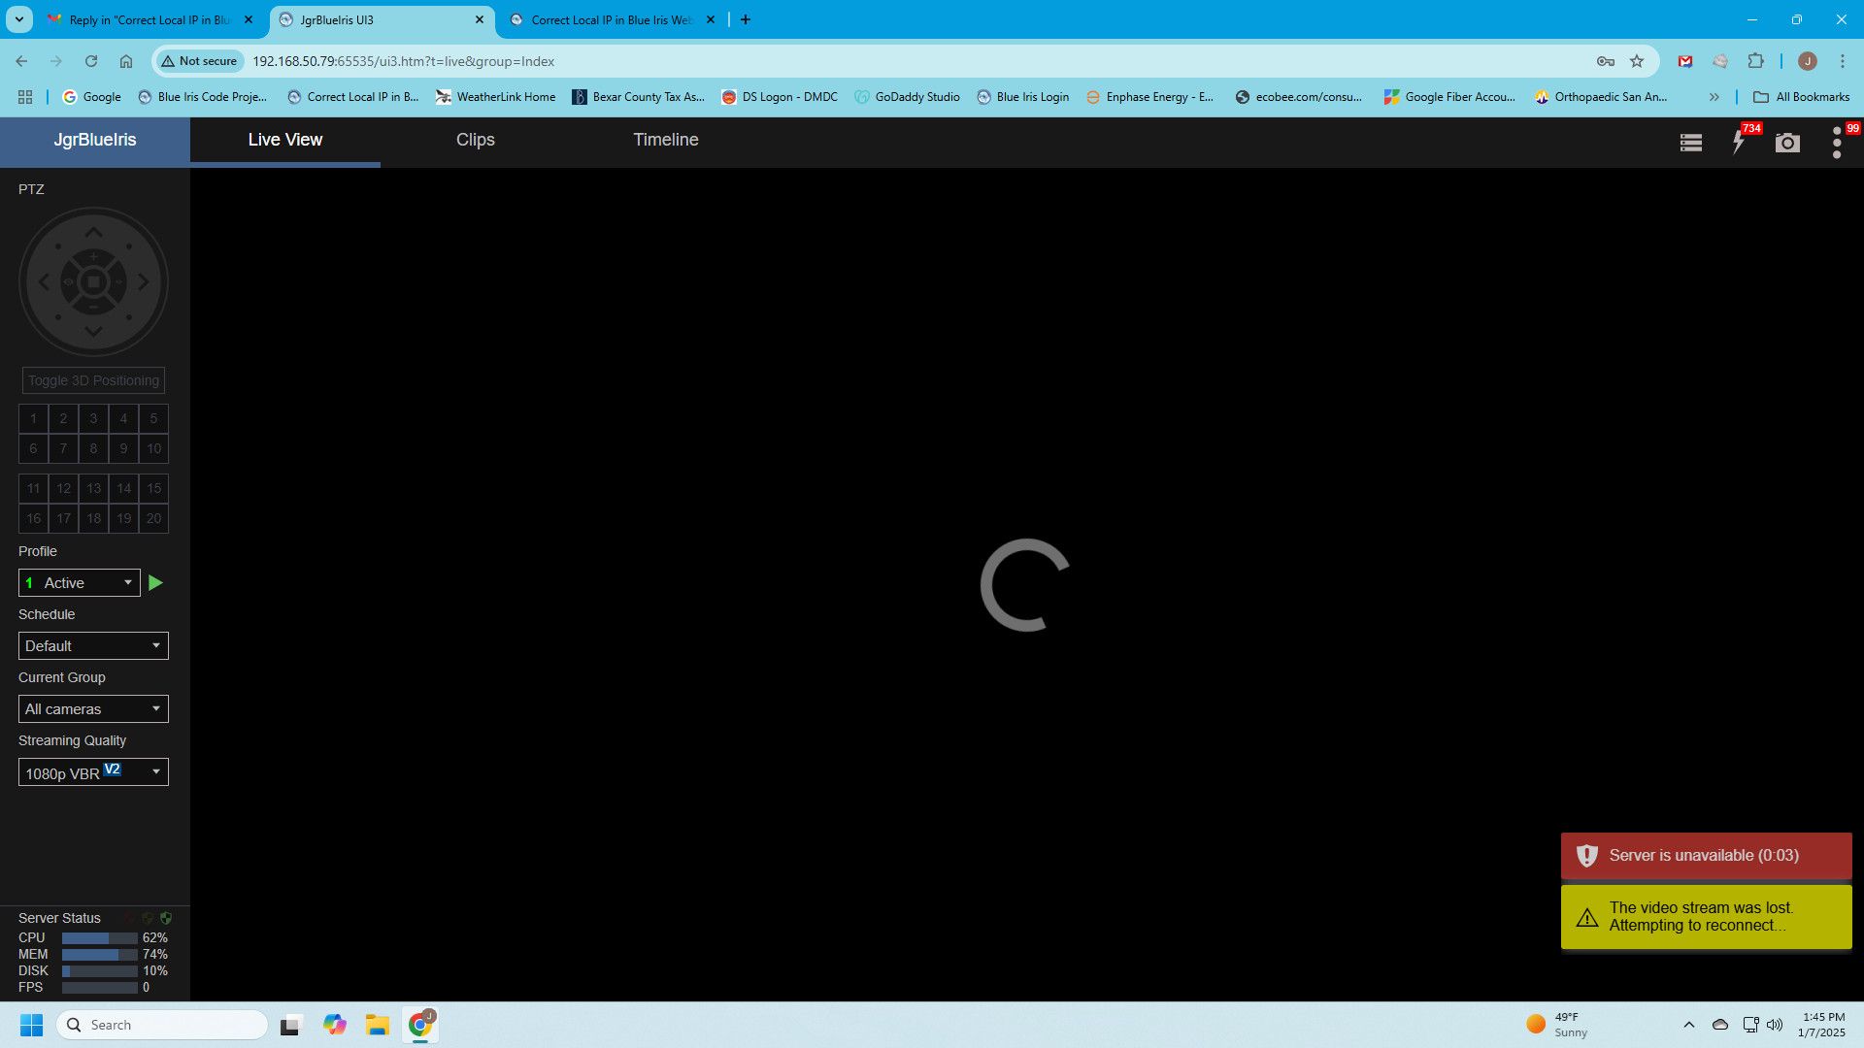The width and height of the screenshot is (1864, 1048).
Task: Click the list view icon
Action: (x=1690, y=142)
